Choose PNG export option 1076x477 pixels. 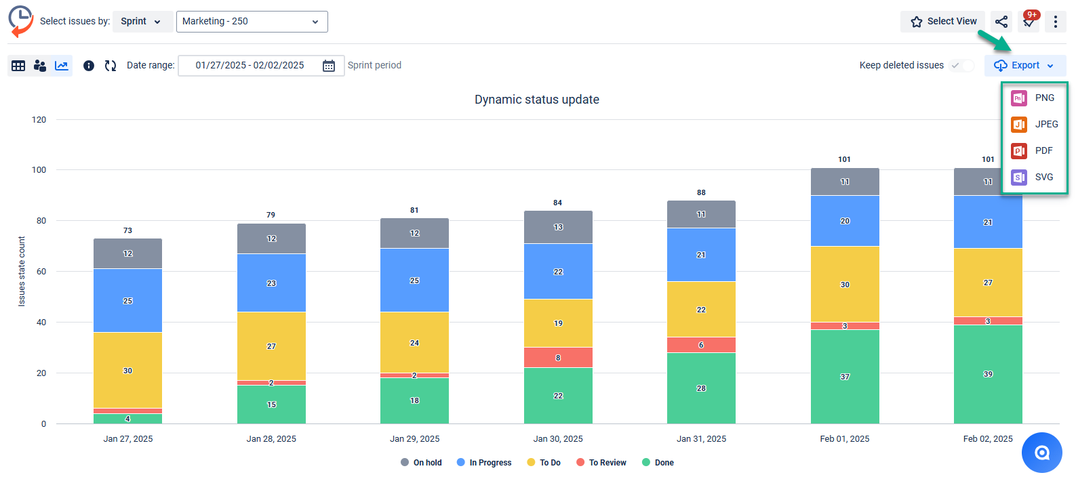pyautogui.click(x=1035, y=98)
